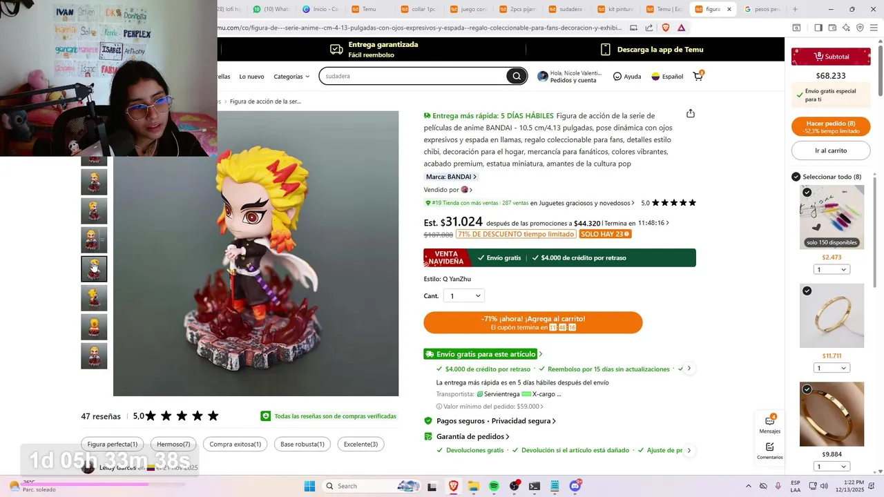Screen dimensions: 884x497
Task: Open browser main menu hamburger icon
Action: [874, 28]
